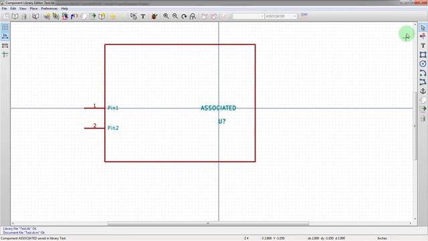
Task: Select the rectangle drawing tool
Action: 423,54
